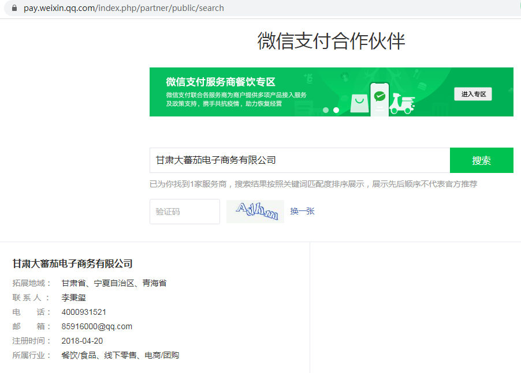Click the 搜索 search button
521x373 pixels.
click(x=482, y=160)
